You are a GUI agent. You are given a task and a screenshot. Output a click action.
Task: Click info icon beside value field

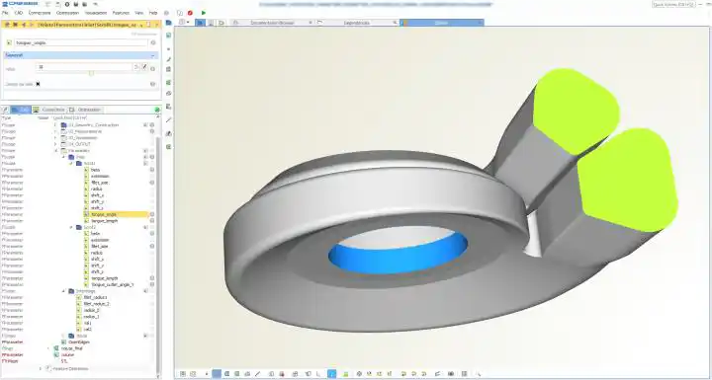(153, 69)
